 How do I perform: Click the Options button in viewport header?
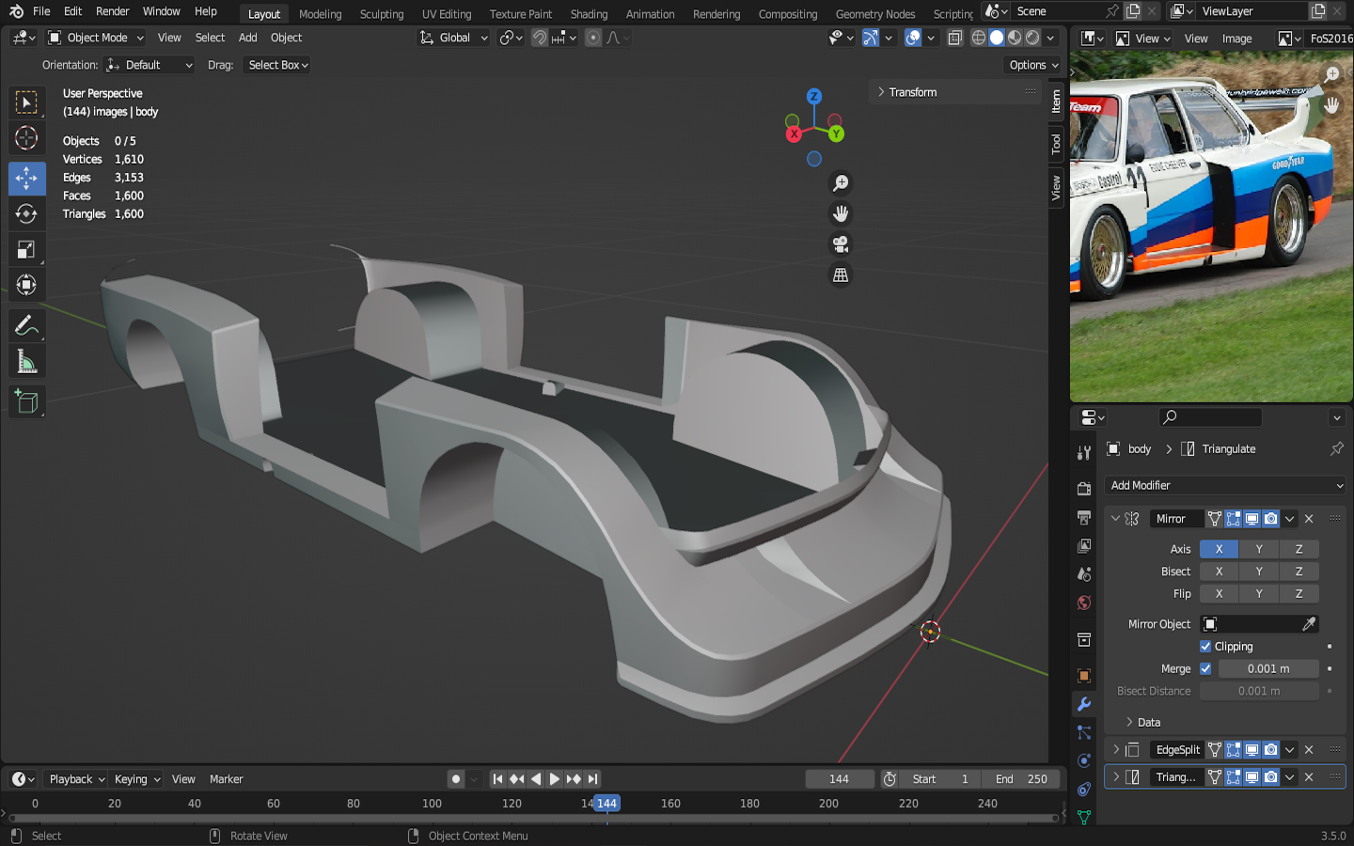[1032, 65]
